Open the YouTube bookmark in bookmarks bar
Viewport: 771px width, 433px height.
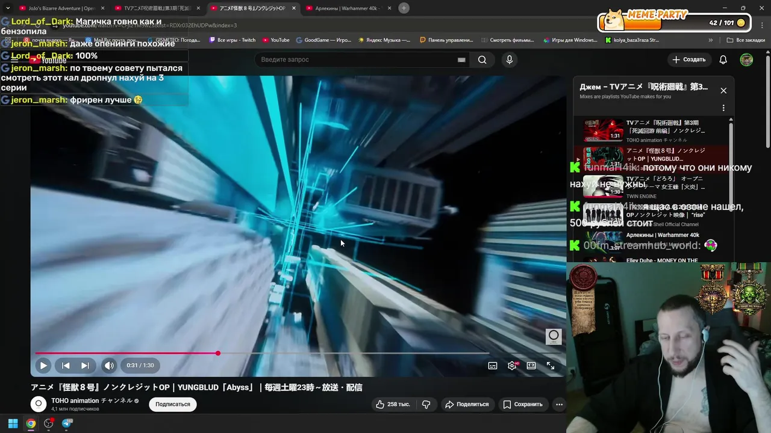[276, 40]
